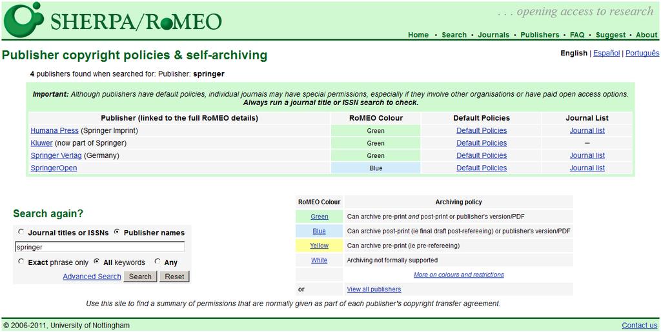This screenshot has width=661, height=332.
Task: Select Exact phrase only radio button
Action: (x=21, y=262)
